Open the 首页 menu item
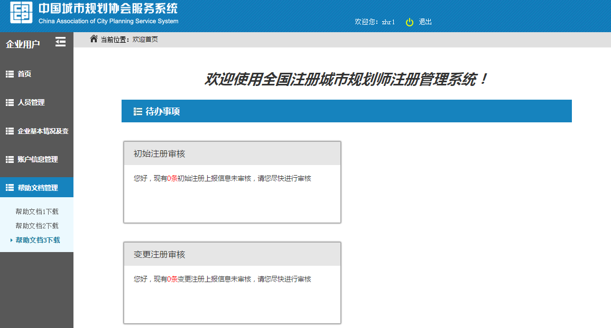This screenshot has height=328, width=611. (x=25, y=74)
